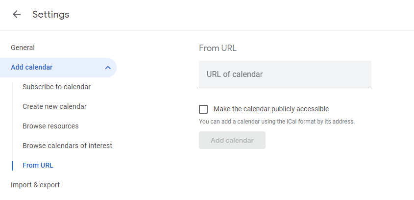This screenshot has width=414, height=200.
Task: Click the From URL heading
Action: click(218, 48)
